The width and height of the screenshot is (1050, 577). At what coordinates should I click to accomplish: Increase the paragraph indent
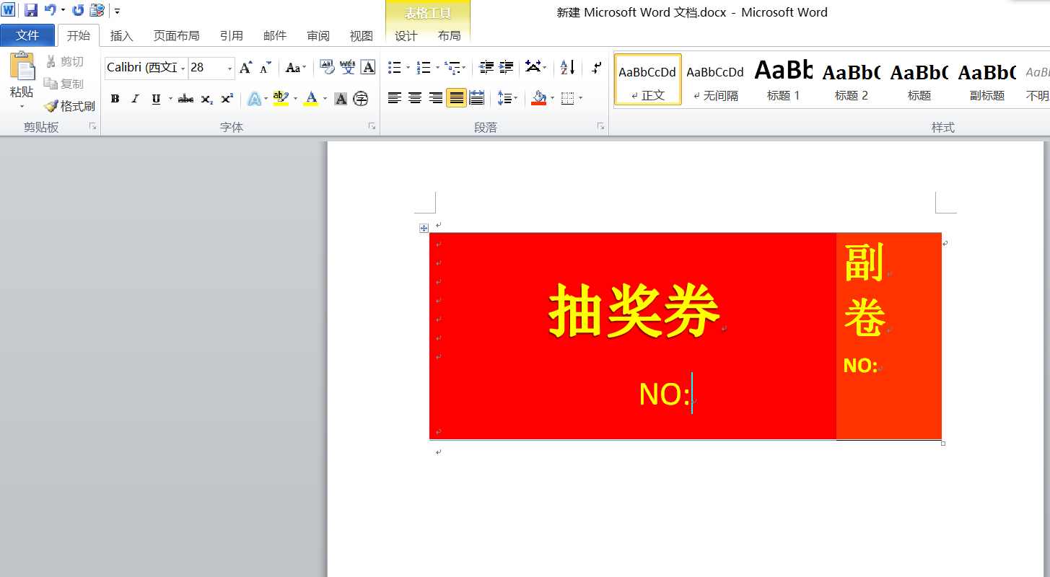click(x=506, y=68)
